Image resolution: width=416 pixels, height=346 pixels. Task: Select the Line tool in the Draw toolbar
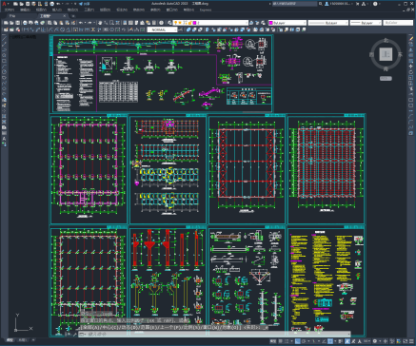[x=5, y=38]
